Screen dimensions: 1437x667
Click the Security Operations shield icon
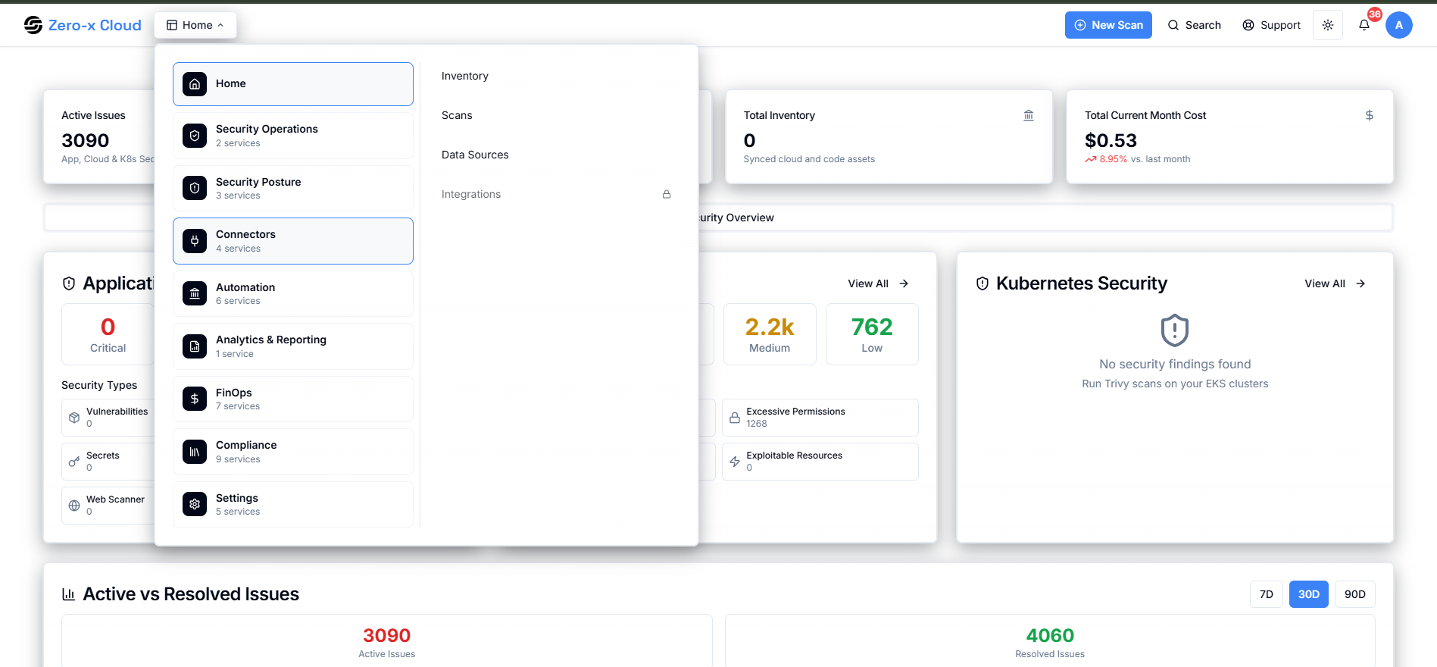point(195,136)
